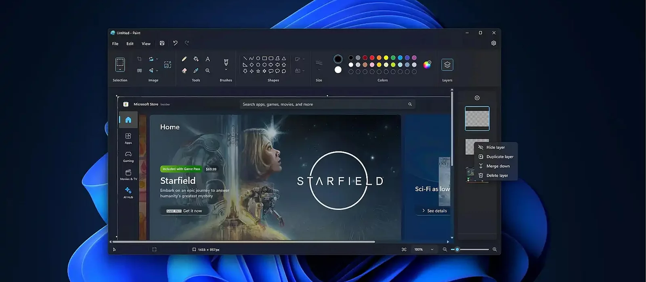This screenshot has height=282, width=646.
Task: Pick the red color swatch
Action: pyautogui.click(x=372, y=58)
